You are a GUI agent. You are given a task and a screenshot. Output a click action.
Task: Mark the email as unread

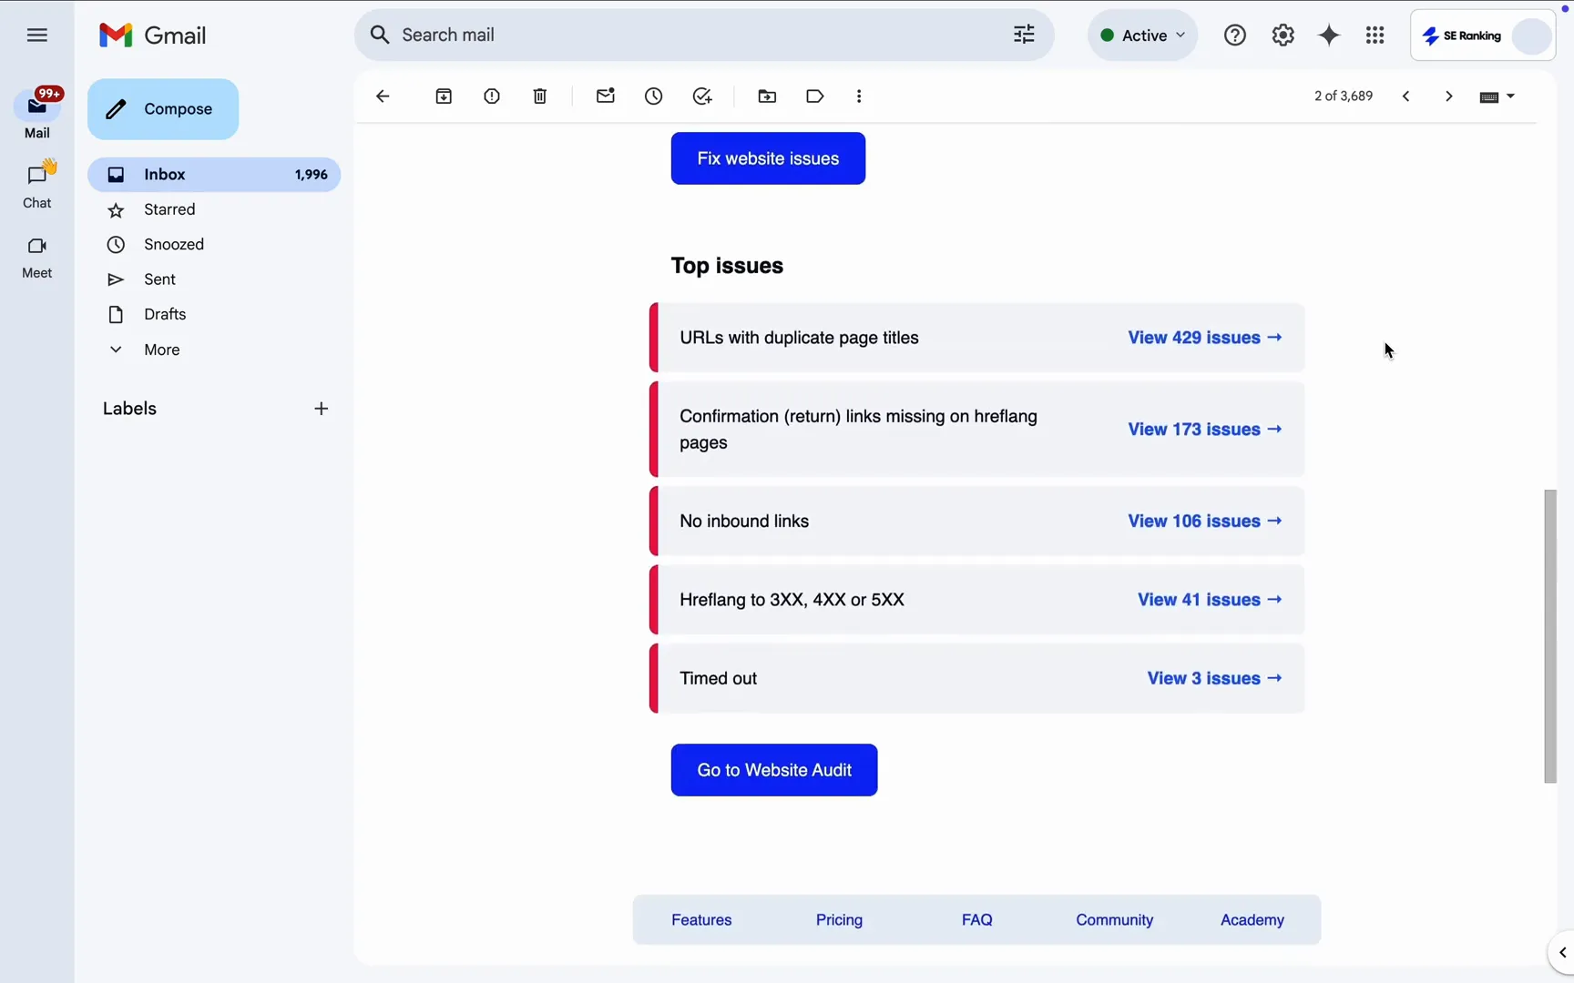coord(606,96)
